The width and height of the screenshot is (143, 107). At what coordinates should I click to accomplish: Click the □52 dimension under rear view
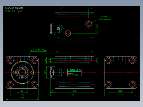[120, 91]
